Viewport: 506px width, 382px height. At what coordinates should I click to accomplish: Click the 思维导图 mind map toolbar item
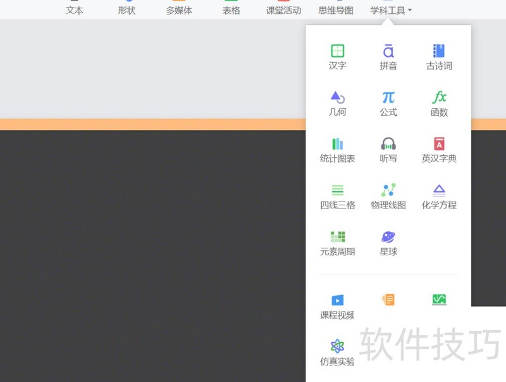336,10
